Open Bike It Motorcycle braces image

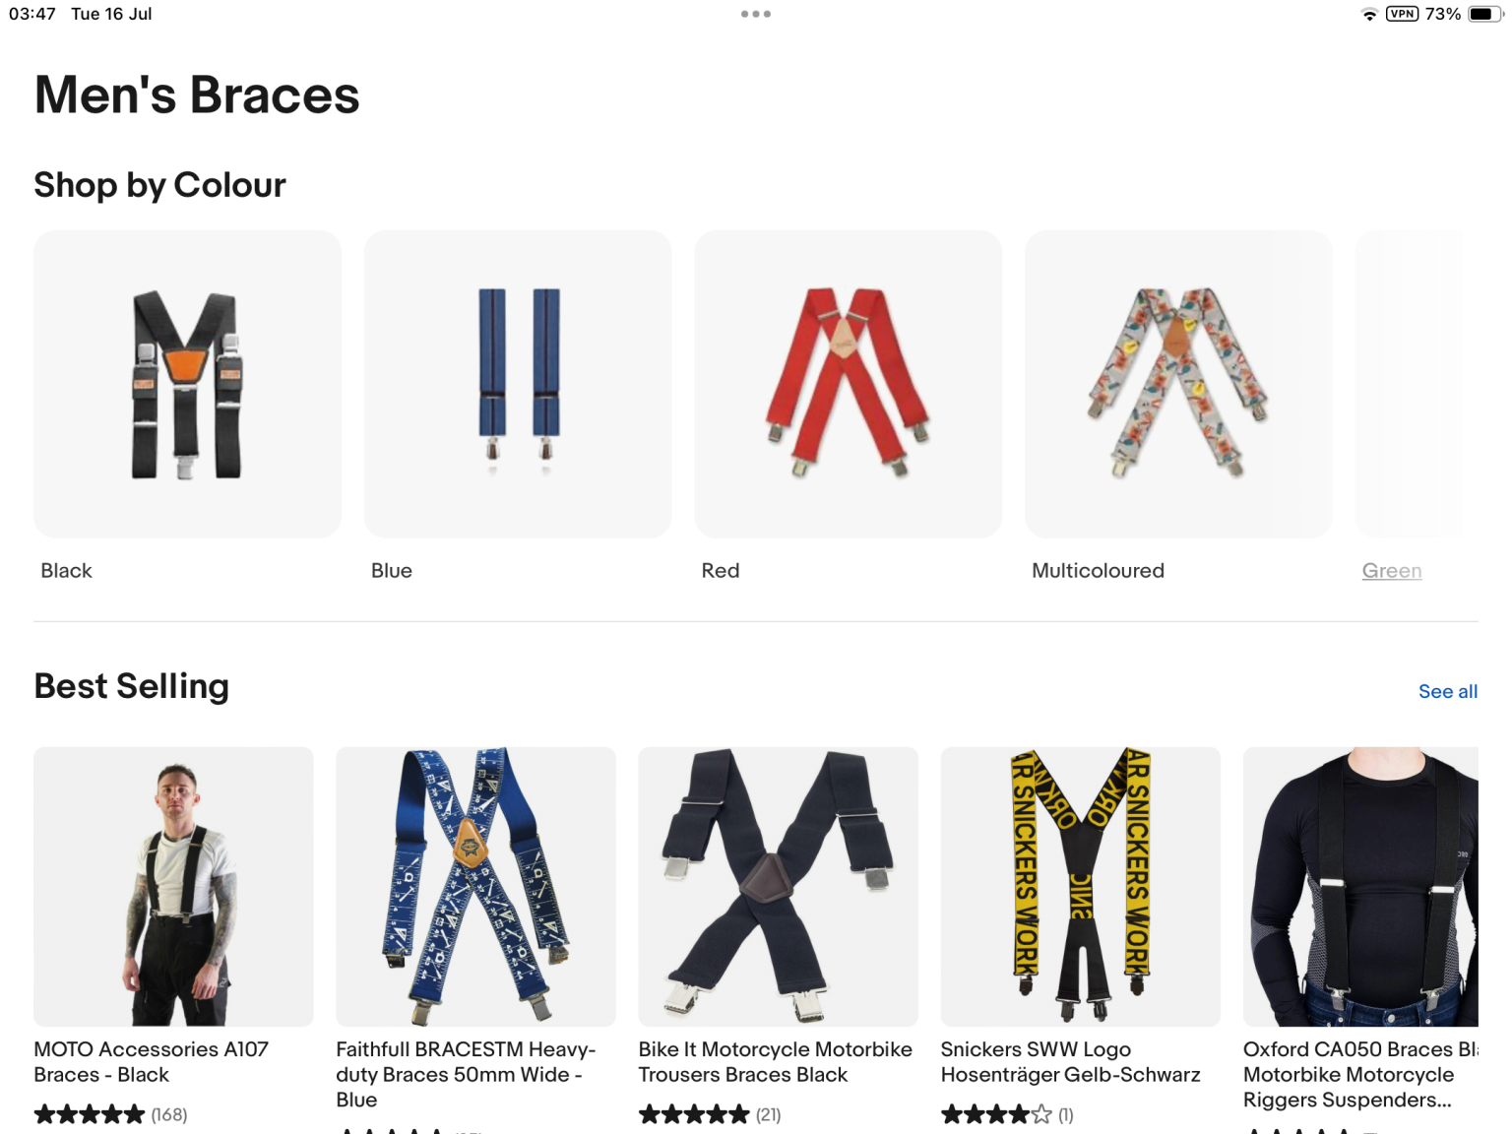click(x=778, y=886)
